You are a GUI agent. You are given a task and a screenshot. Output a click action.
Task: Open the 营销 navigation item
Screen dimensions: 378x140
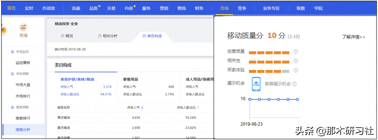pos(164,8)
